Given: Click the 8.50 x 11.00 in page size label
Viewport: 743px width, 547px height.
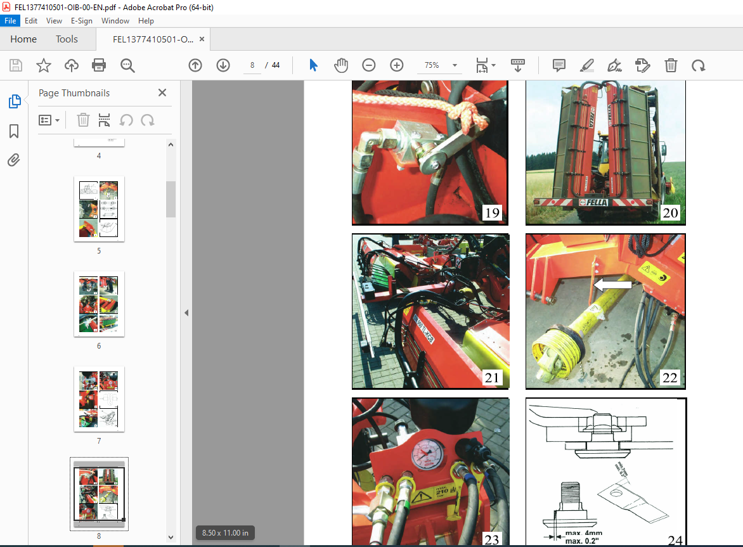Looking at the screenshot, I should click(x=225, y=533).
